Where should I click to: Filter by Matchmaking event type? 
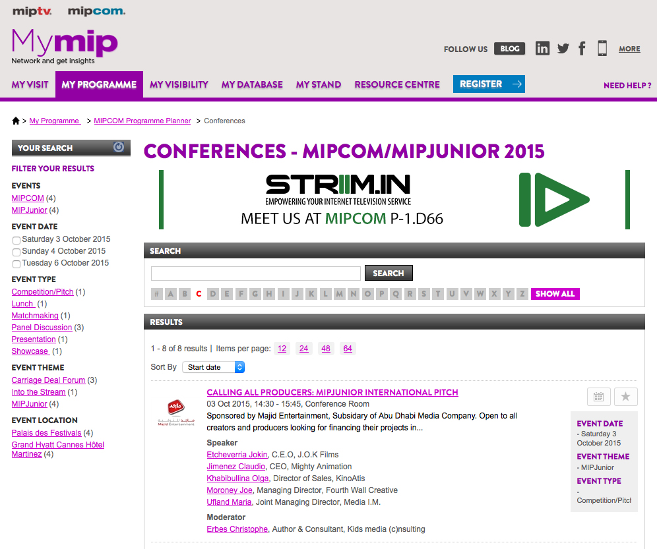coord(35,315)
